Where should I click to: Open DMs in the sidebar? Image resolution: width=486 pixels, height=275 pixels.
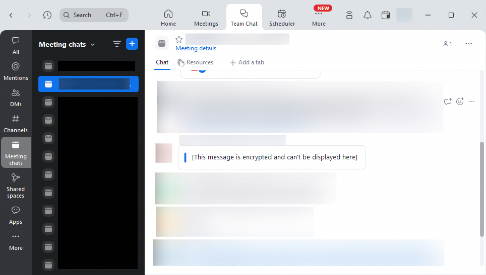coord(16,98)
